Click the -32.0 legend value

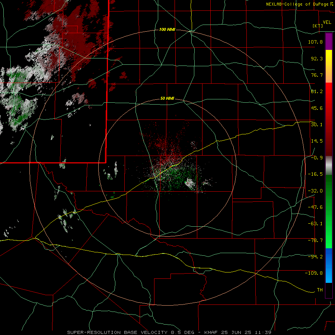315,191
